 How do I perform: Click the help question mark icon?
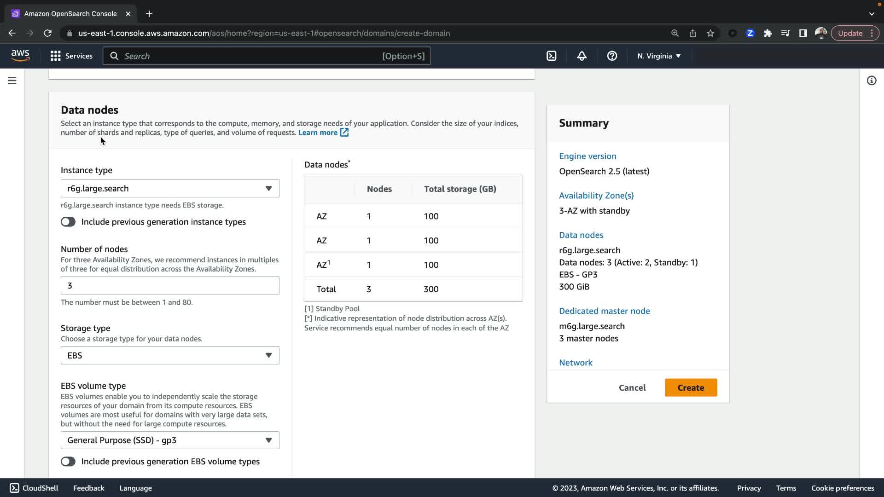(x=612, y=56)
